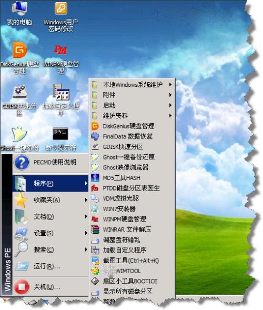
Task: Click 关机(U)... shutdown button
Action: [50, 287]
